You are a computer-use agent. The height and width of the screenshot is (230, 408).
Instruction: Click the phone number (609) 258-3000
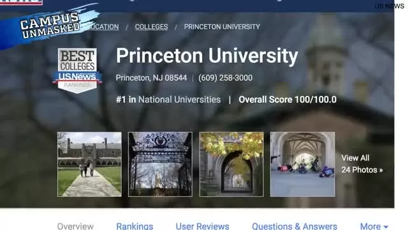tap(225, 78)
